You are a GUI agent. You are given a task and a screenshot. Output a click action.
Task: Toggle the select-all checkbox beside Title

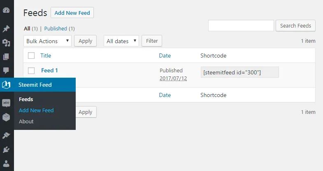31,55
